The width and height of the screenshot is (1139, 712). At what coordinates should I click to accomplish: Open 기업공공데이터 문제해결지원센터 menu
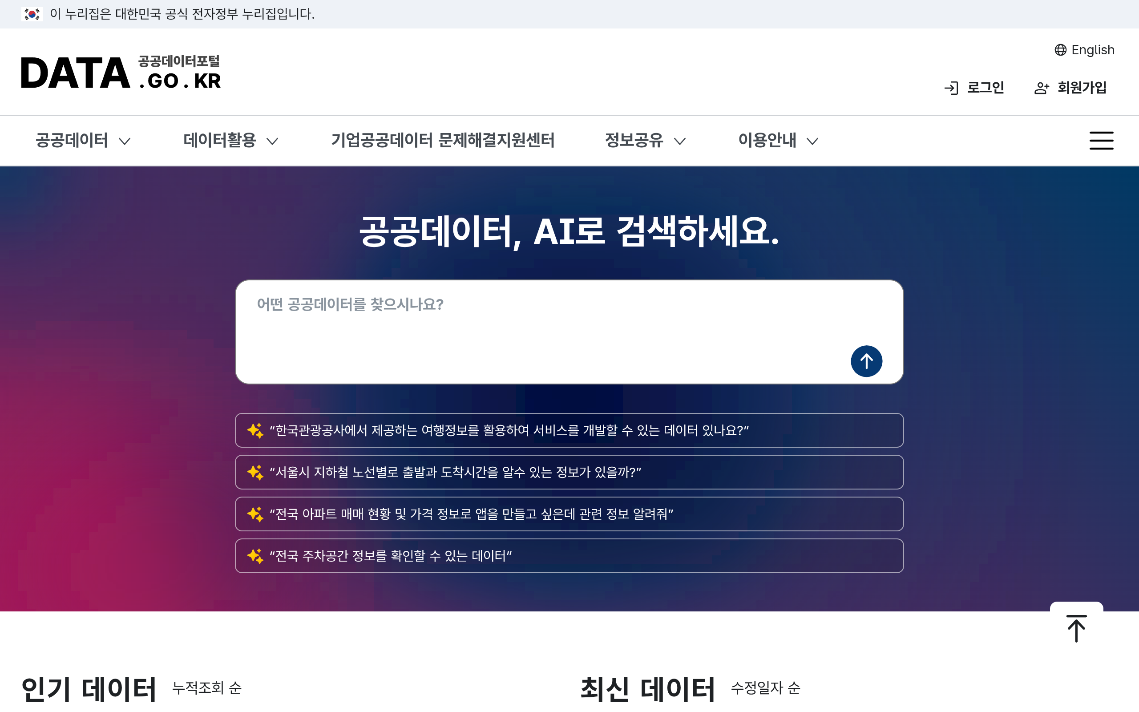[x=442, y=140]
